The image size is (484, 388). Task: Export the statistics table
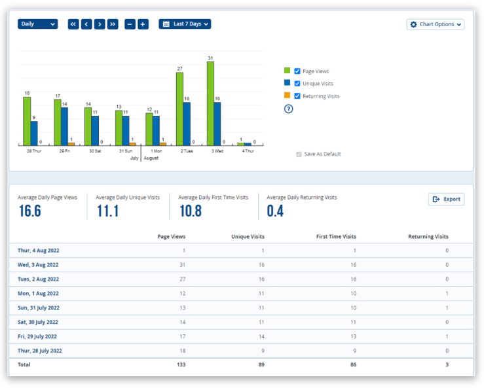[446, 200]
